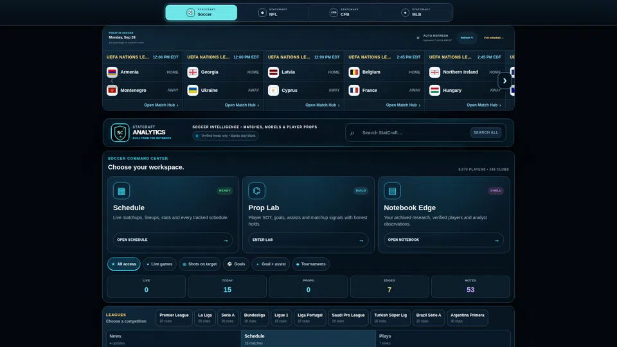617x347 pixels.
Task: Click the soccer ball icon in Soccer tab
Action: 190,13
